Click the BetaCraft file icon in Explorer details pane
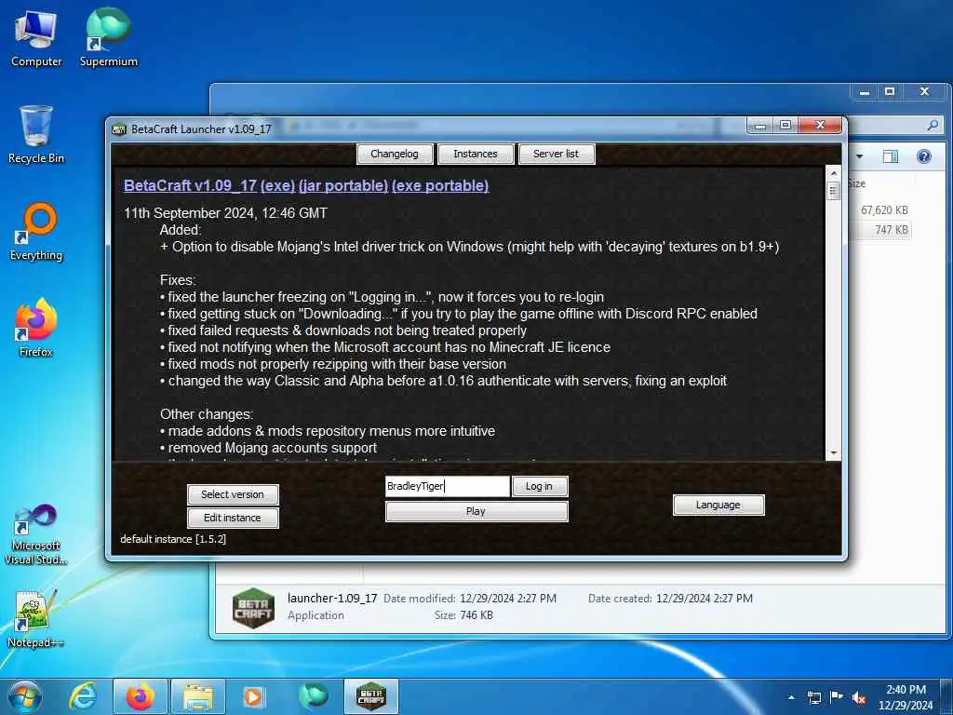This screenshot has height=715, width=953. pos(253,607)
